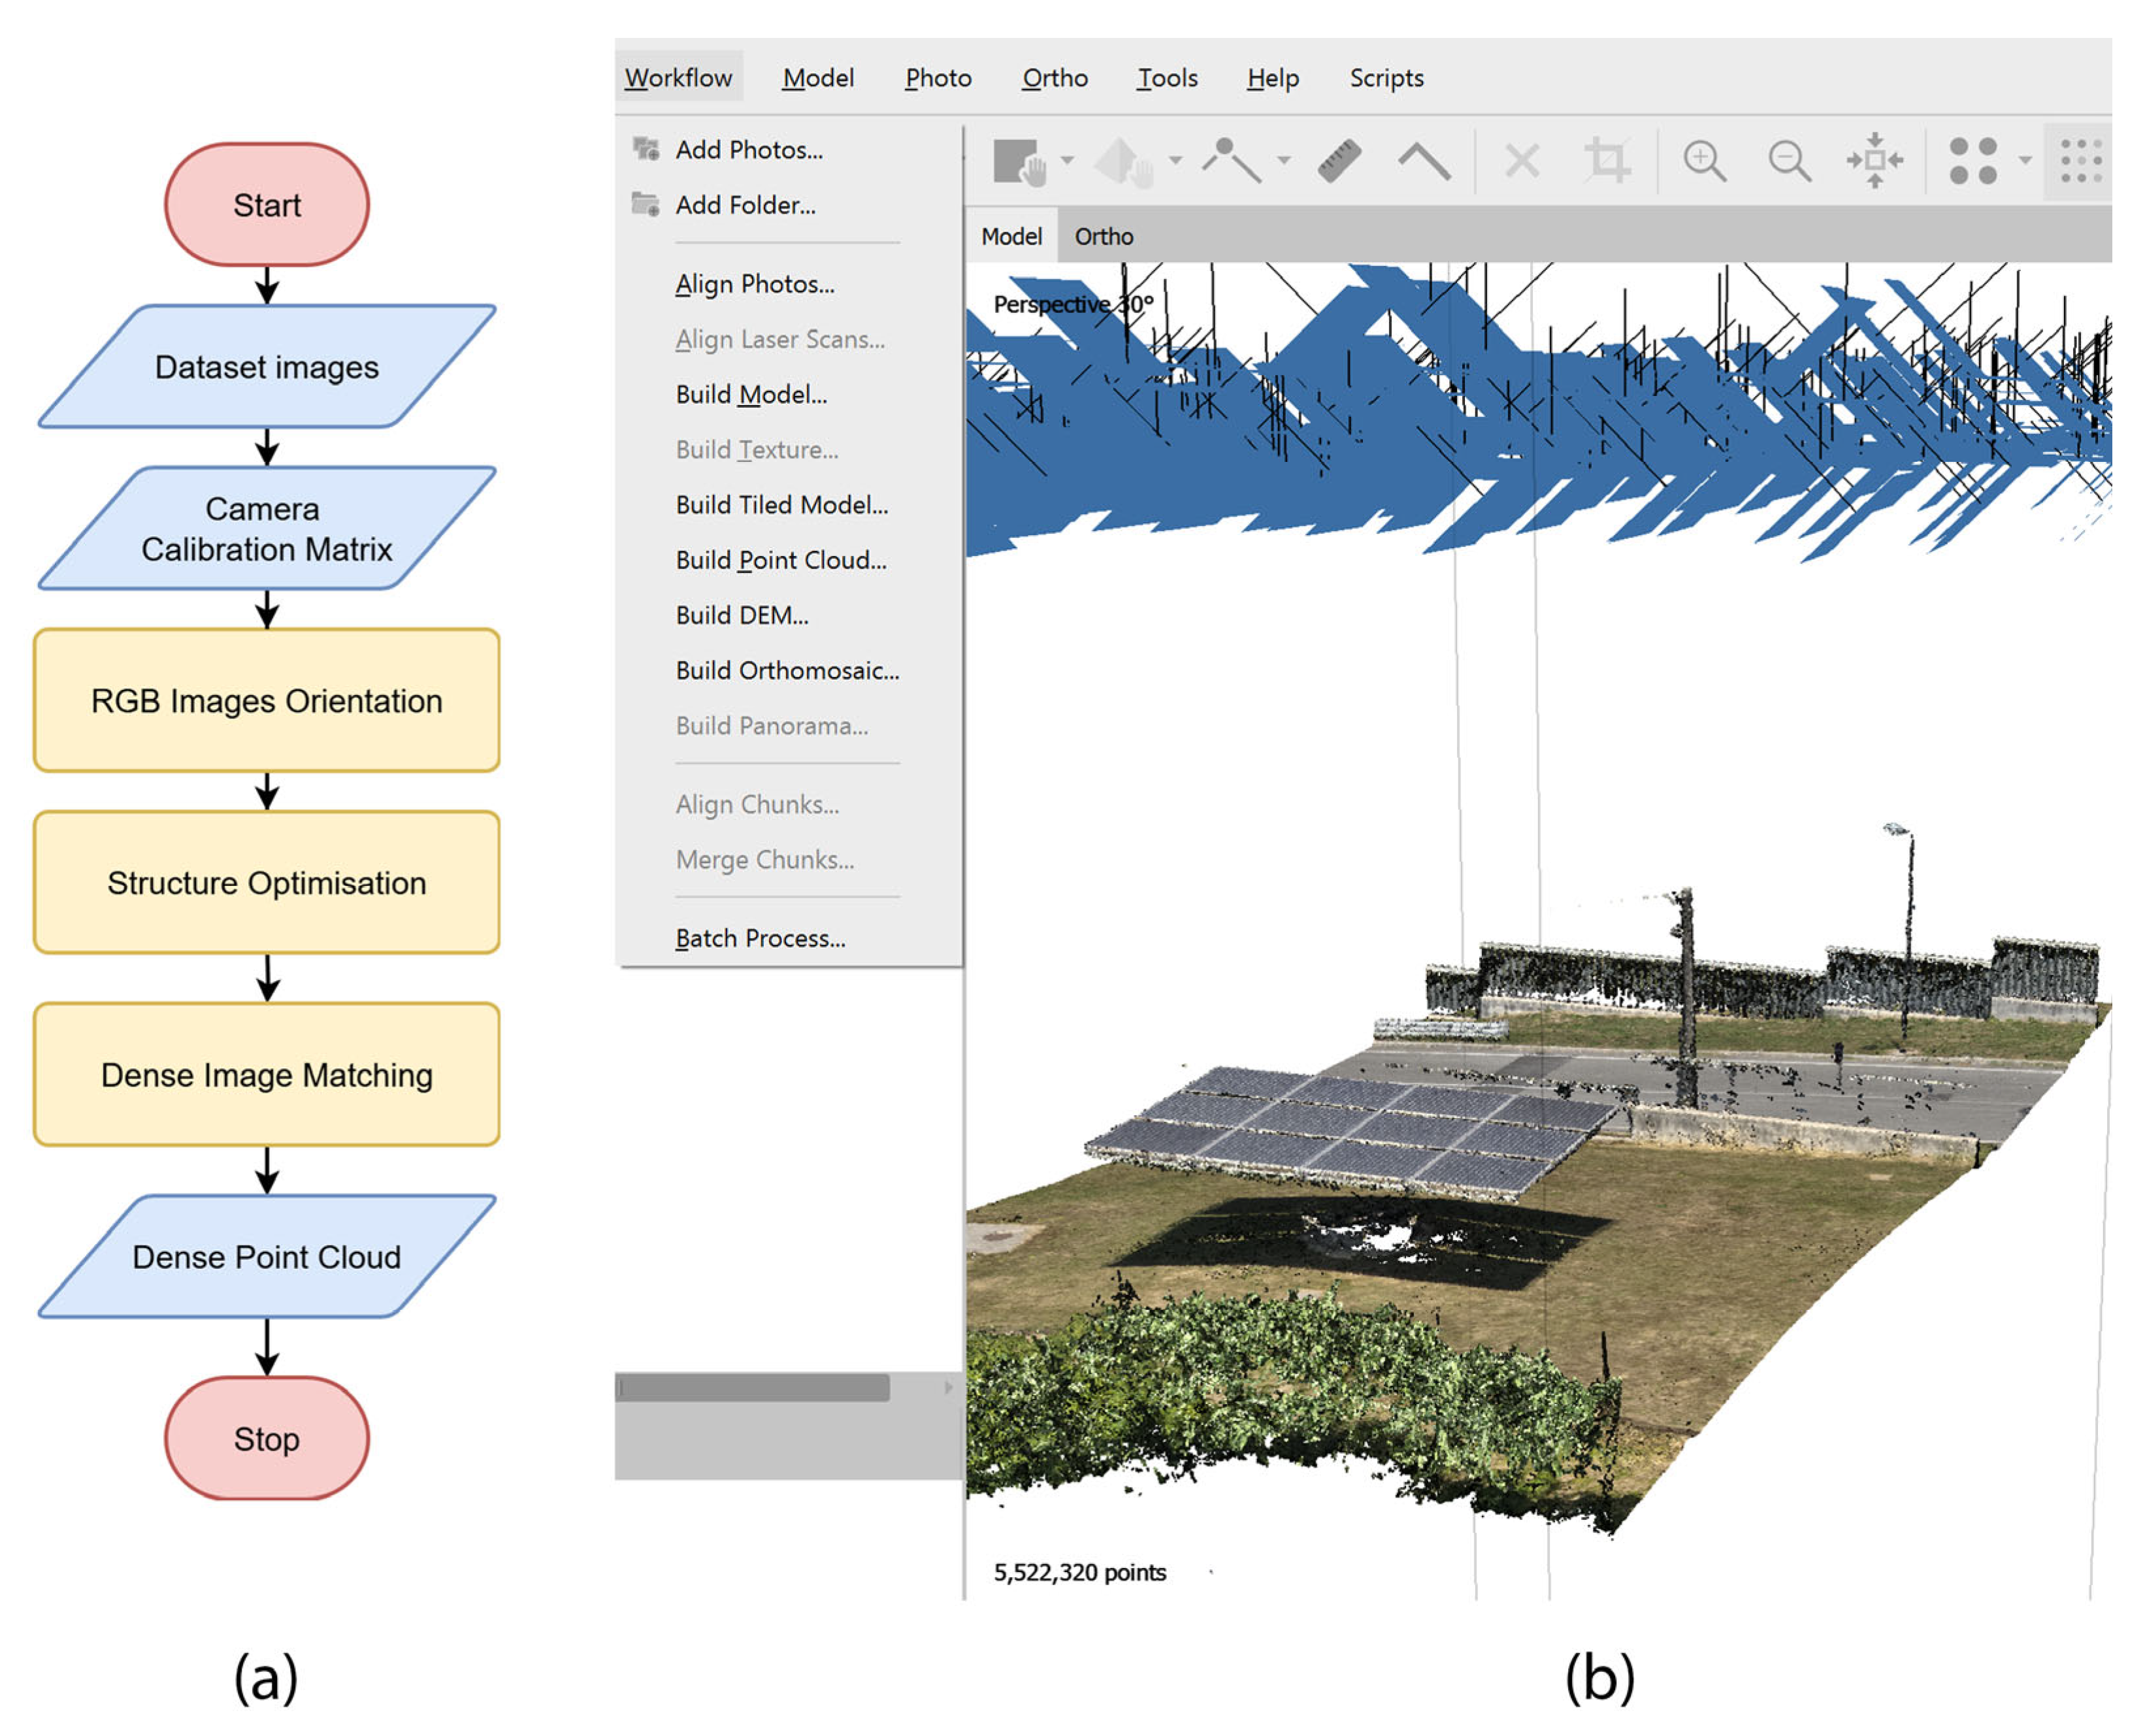2145x1736 pixels.
Task: Click the Zoom In magnifier icon
Action: [1702, 160]
